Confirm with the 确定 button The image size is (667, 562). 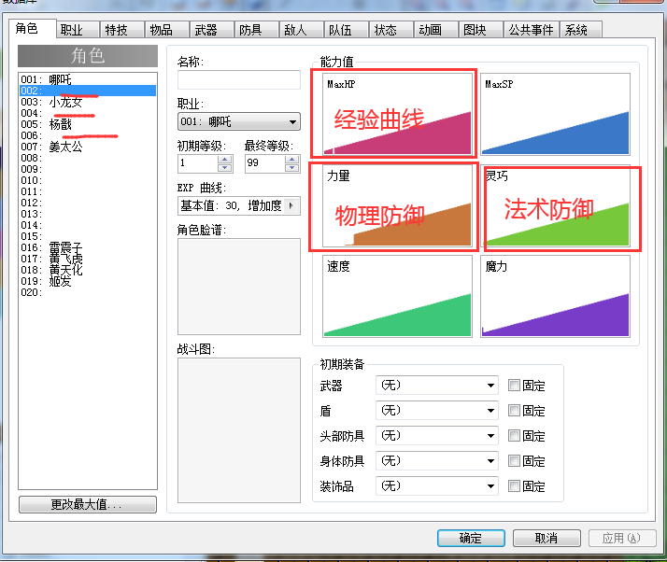click(471, 538)
